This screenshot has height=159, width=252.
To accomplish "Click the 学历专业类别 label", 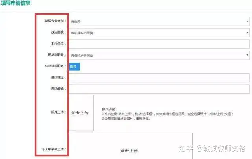I will click(55, 21).
